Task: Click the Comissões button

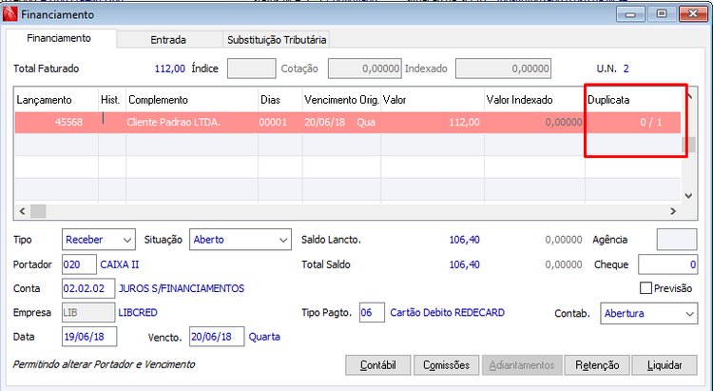Action: coord(446,365)
